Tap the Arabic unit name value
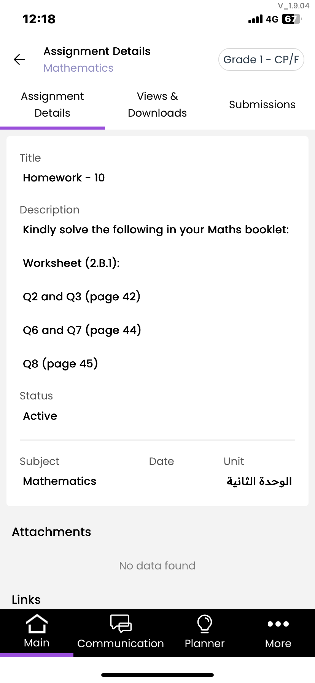 coord(259,481)
